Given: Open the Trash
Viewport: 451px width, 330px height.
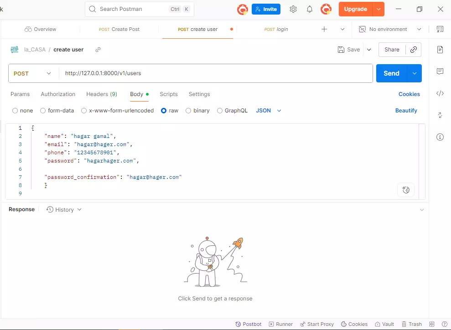Looking at the screenshot, I should 411,324.
